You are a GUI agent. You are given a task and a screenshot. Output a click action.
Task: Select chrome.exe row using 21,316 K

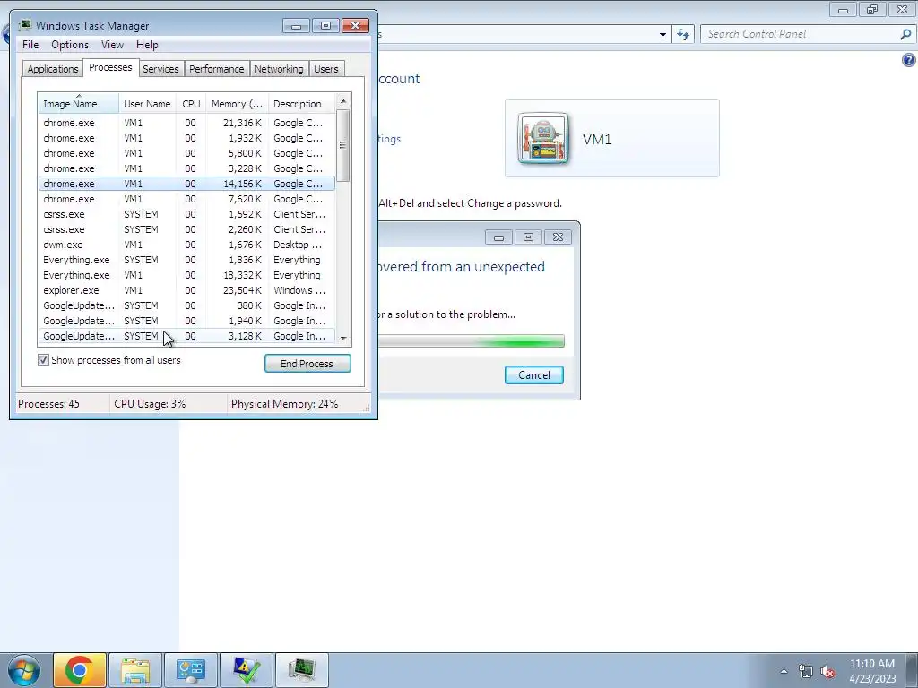186,123
